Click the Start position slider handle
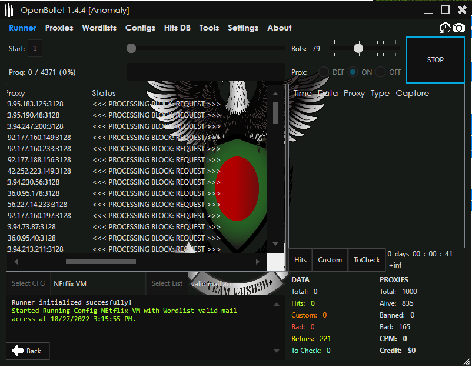This screenshot has height=367, width=472. tap(131, 48)
